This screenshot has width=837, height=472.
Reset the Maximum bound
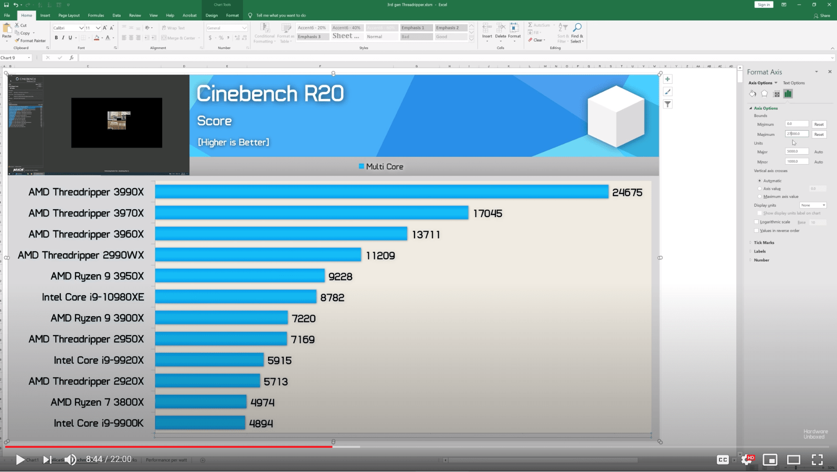pyautogui.click(x=819, y=134)
